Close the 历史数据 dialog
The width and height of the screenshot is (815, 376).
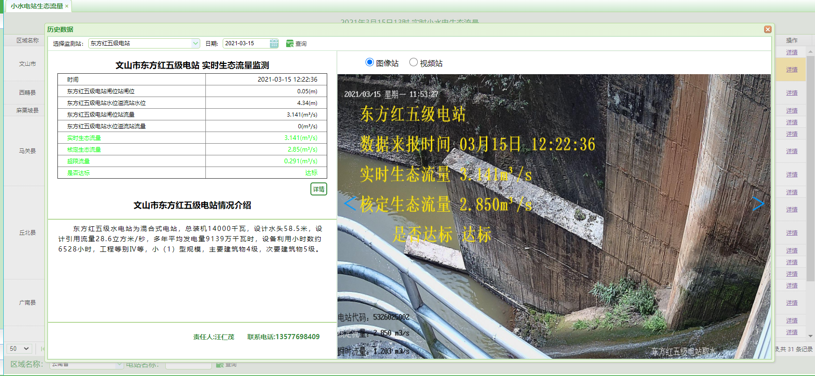pos(767,29)
